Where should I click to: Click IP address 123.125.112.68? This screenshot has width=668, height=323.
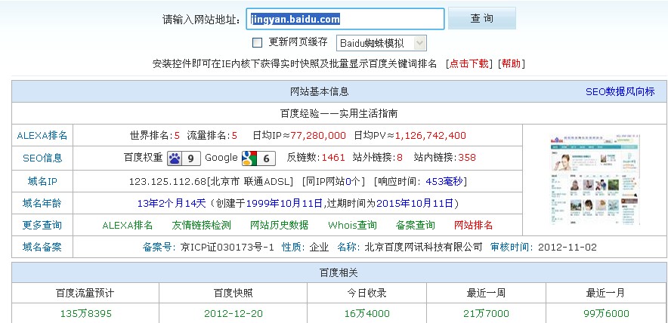[x=168, y=182]
